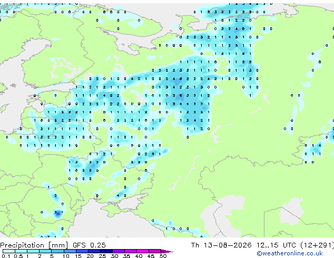Viewport: 334px width, 258px height.
Task: Select the 15–20 mm legend swatch
Action: [82, 251]
